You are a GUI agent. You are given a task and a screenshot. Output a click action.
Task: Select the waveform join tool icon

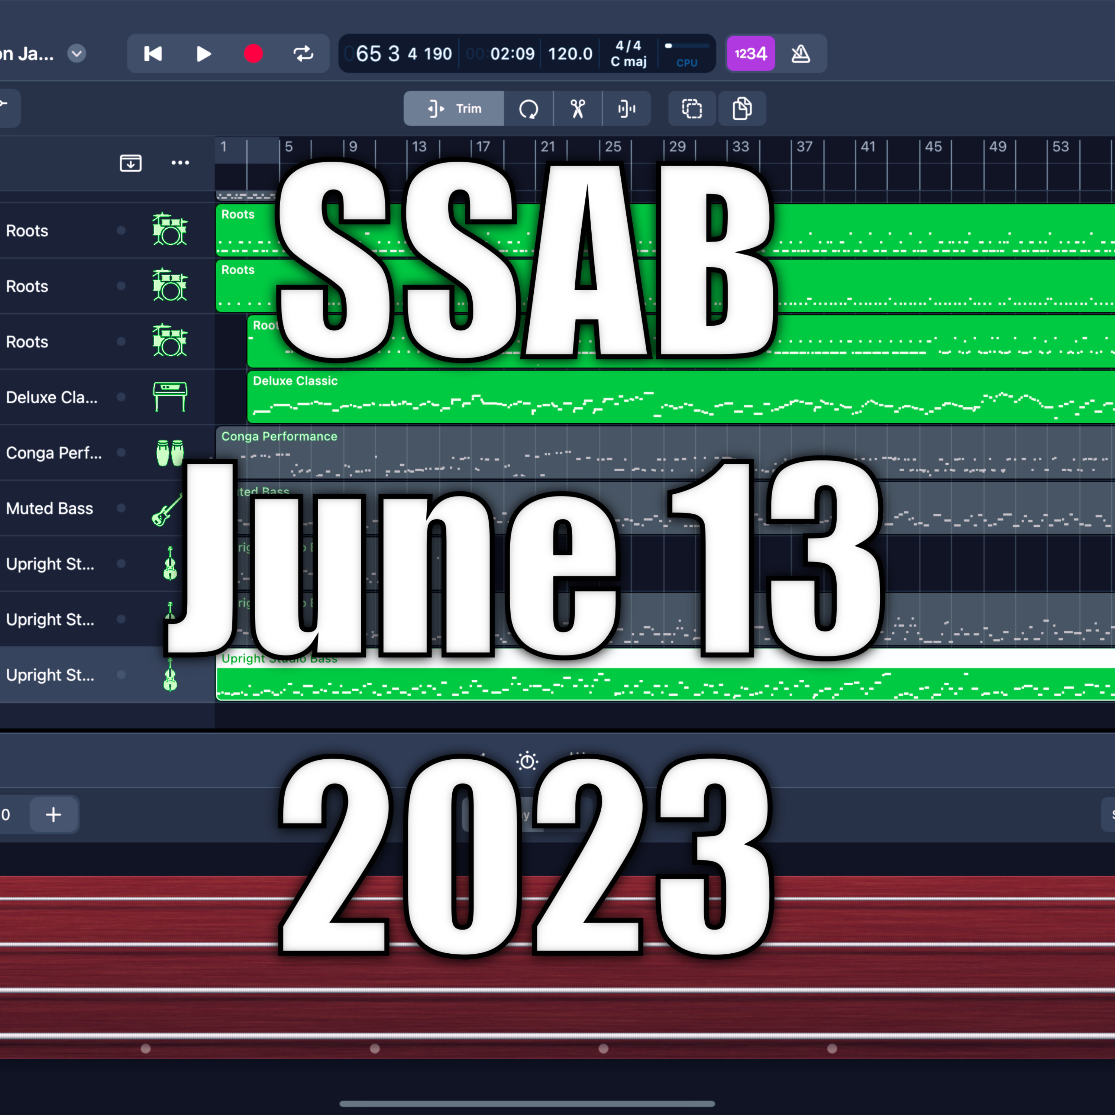pyautogui.click(x=627, y=109)
